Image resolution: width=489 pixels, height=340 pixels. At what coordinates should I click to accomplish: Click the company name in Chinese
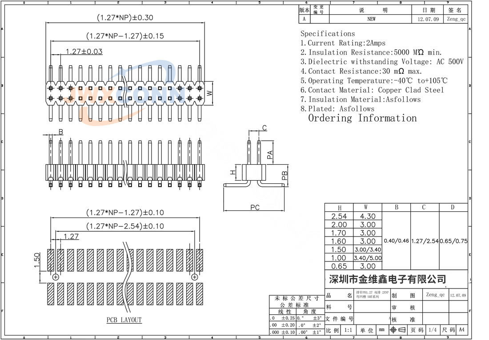coord(387,279)
